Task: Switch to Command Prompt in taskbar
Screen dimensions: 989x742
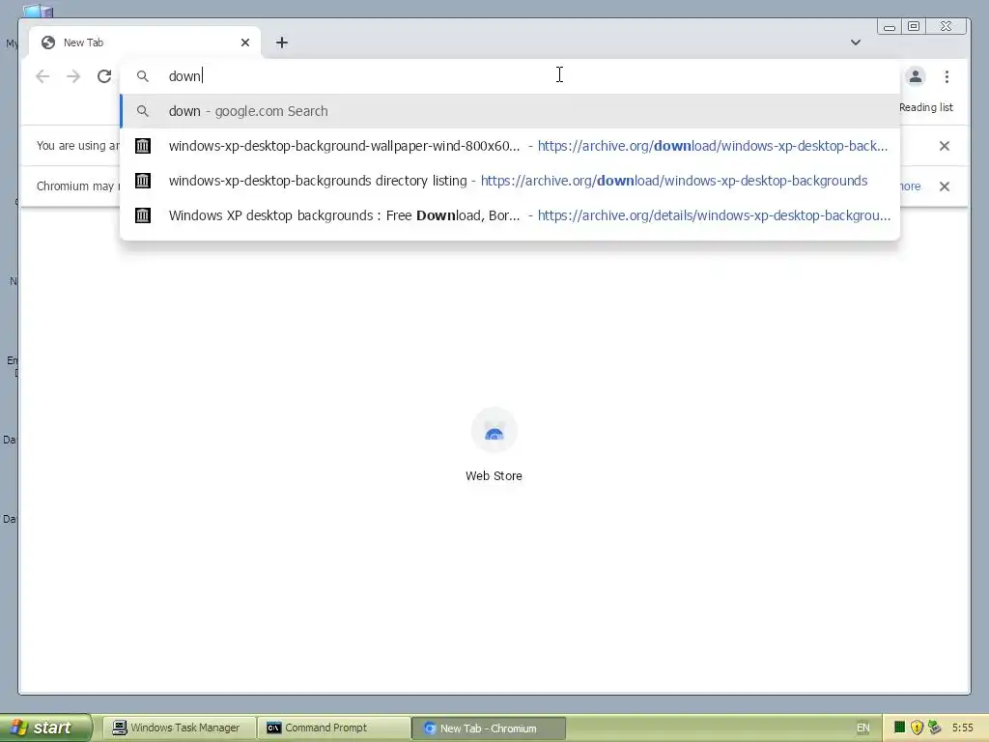Action: [x=333, y=728]
